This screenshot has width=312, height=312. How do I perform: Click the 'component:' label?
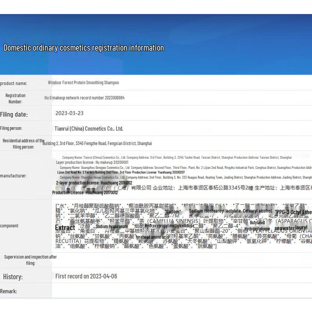point(9,226)
